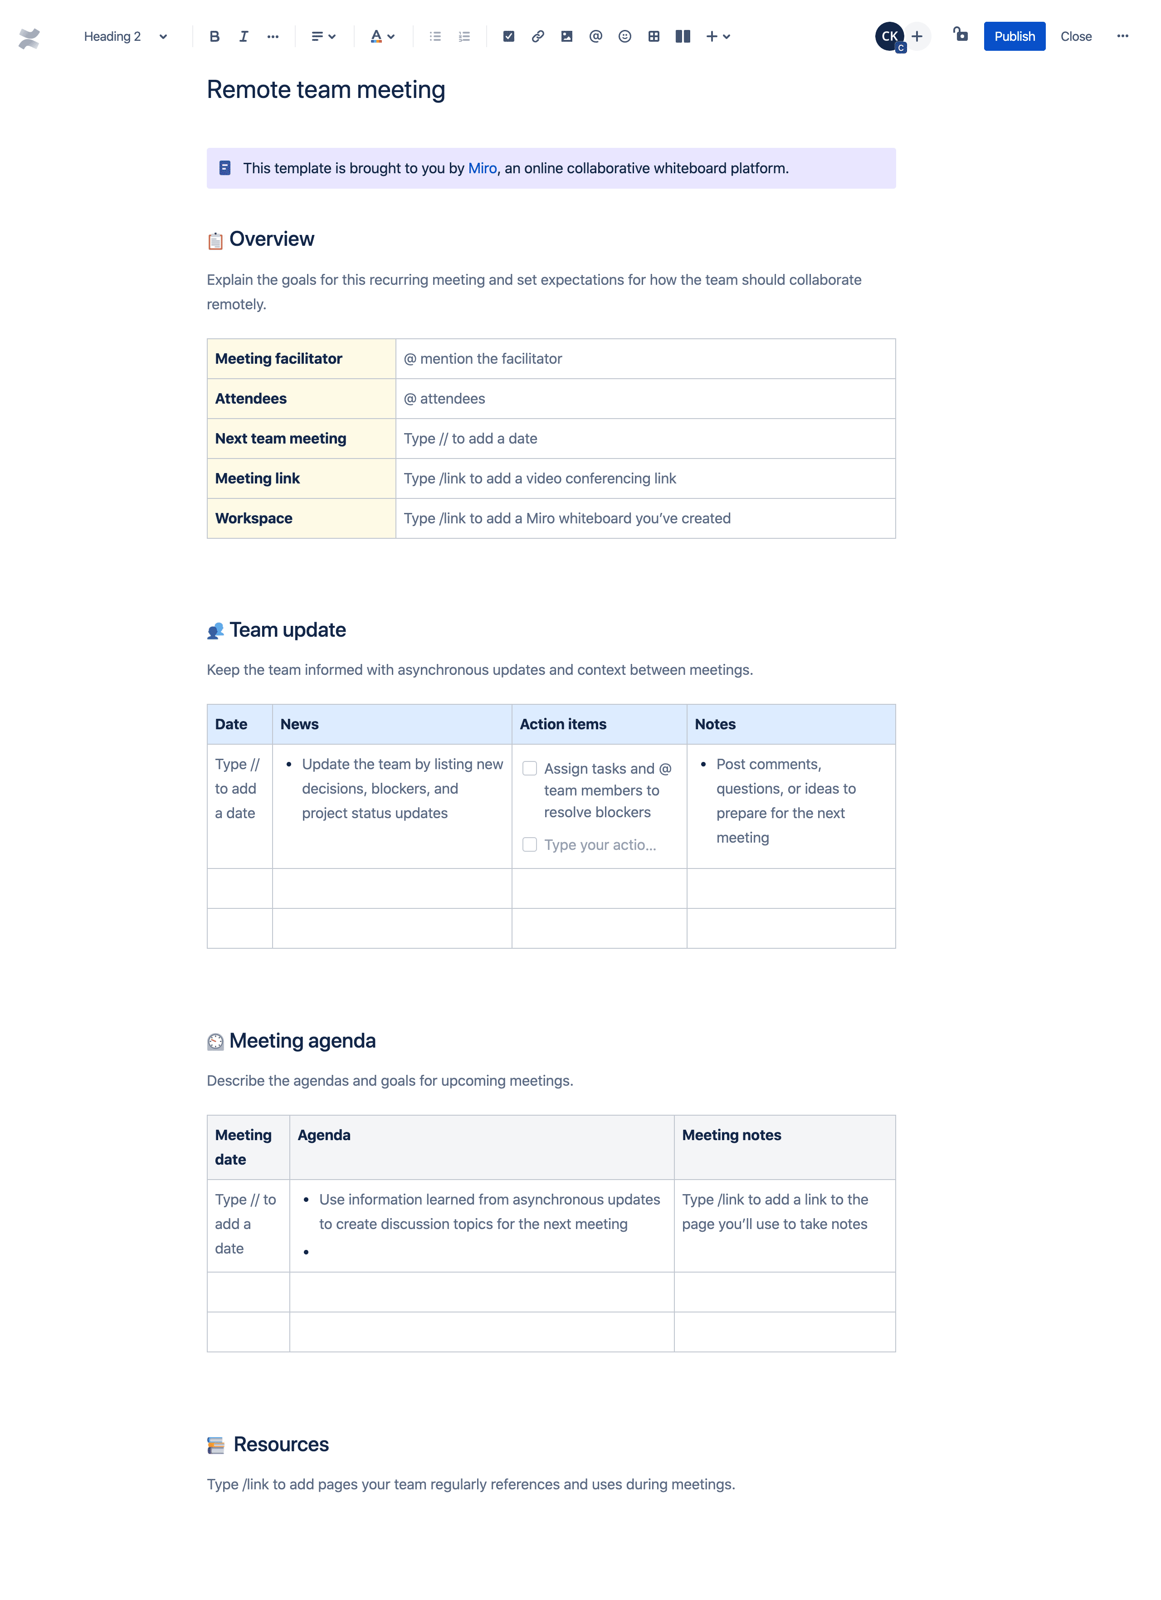
Task: Toggle the more options ellipsis menu
Action: tap(1124, 36)
